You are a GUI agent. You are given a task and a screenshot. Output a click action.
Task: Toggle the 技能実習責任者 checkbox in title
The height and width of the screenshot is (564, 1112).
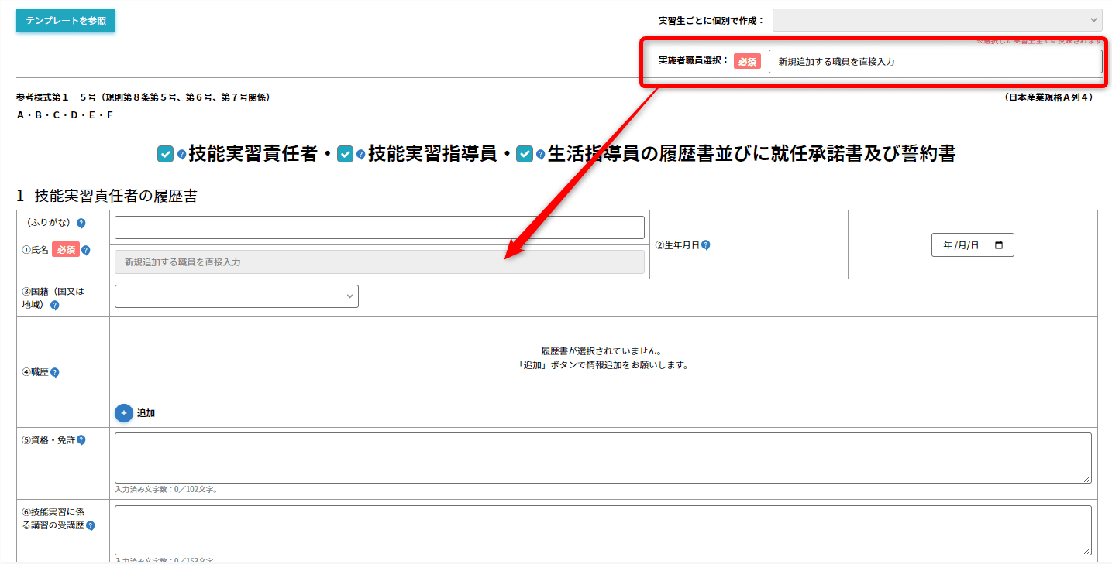[x=165, y=154]
